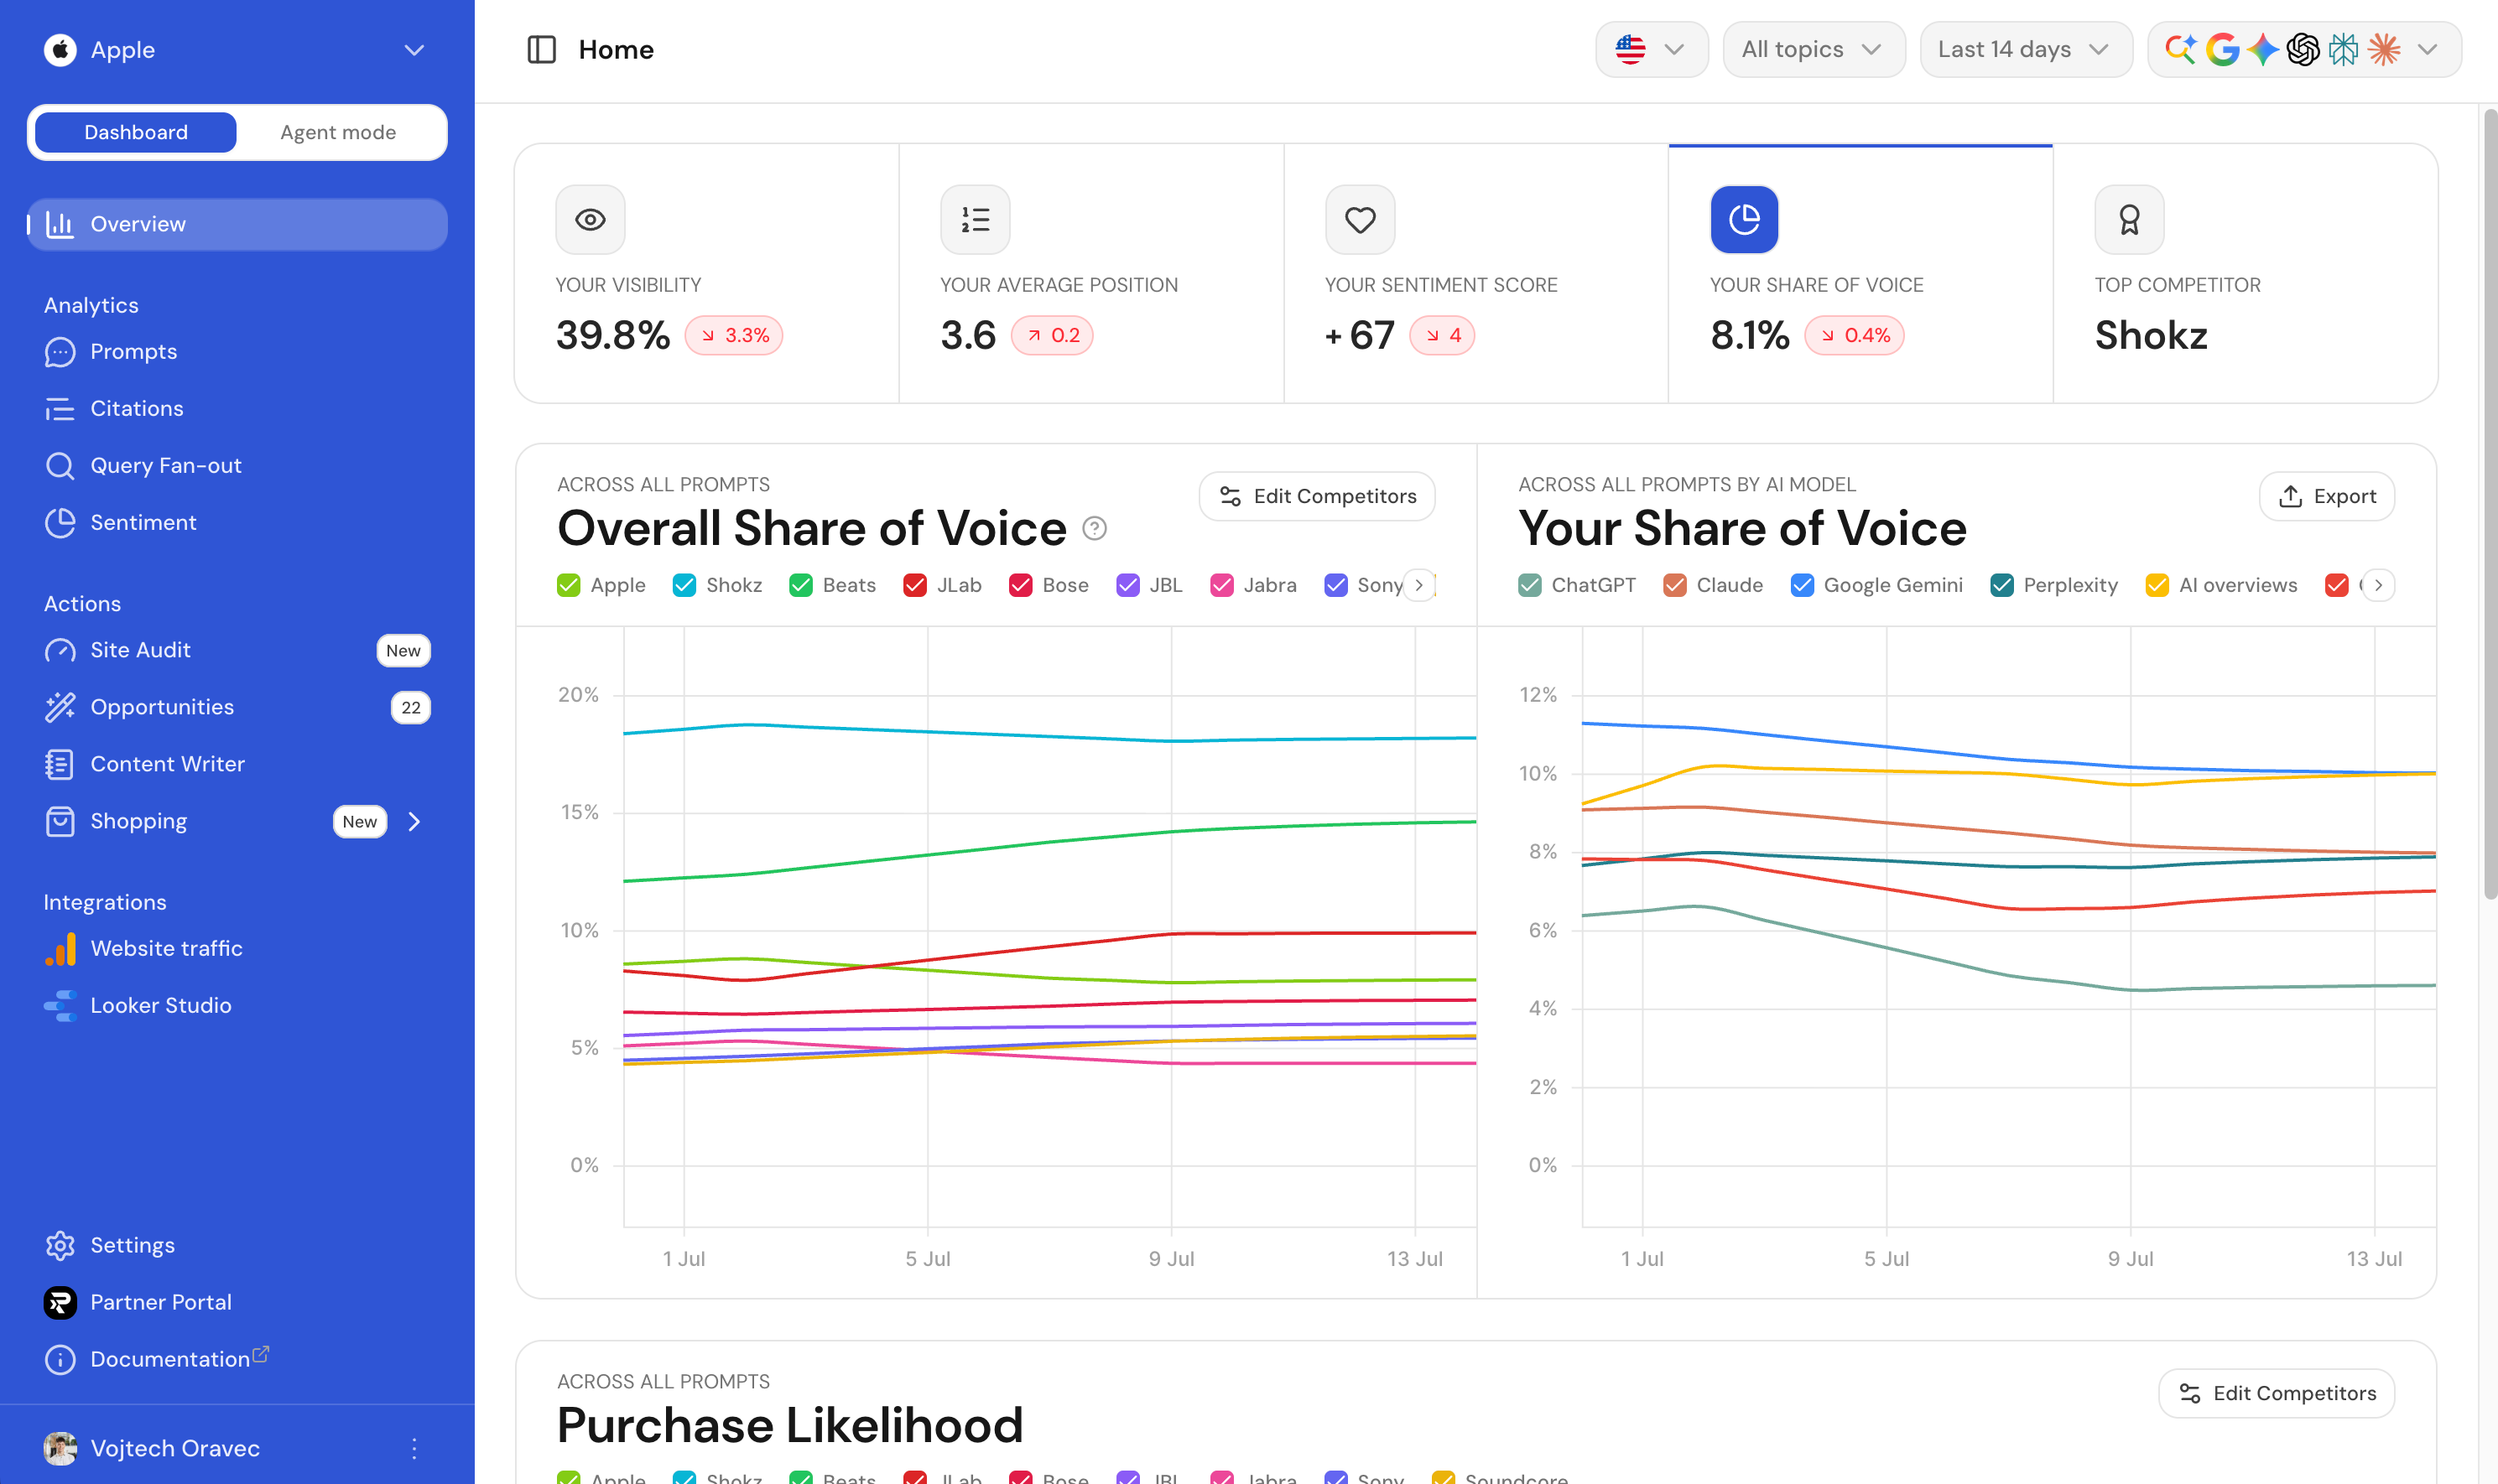Select the Overview menu item
The width and height of the screenshot is (2498, 1484).
(x=237, y=224)
